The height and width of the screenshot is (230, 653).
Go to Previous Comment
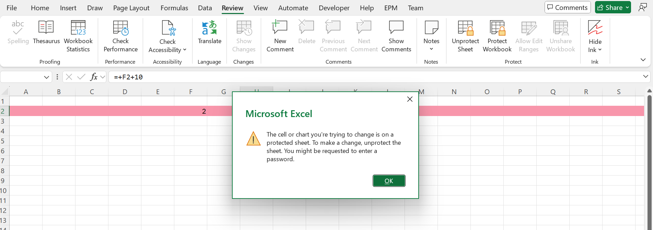point(333,36)
